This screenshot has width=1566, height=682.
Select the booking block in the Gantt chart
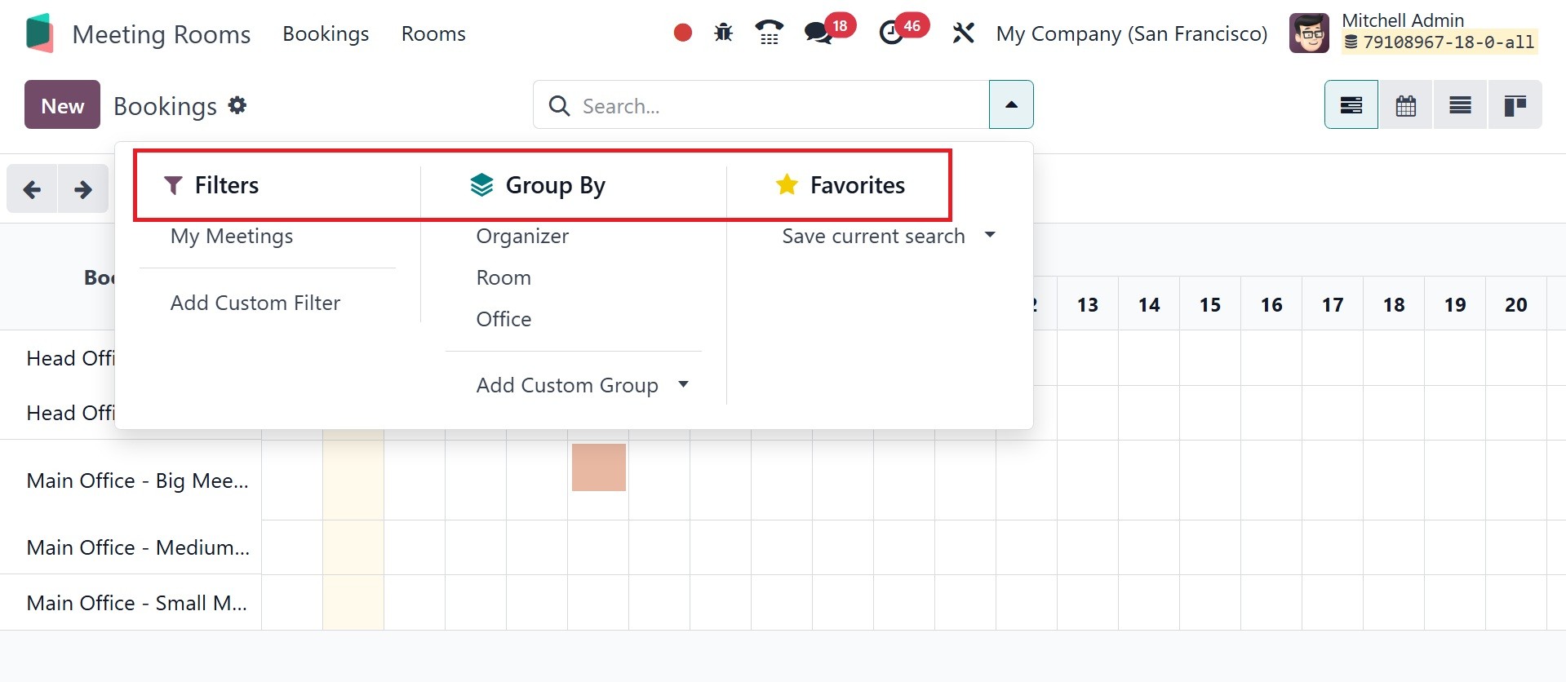coord(599,467)
